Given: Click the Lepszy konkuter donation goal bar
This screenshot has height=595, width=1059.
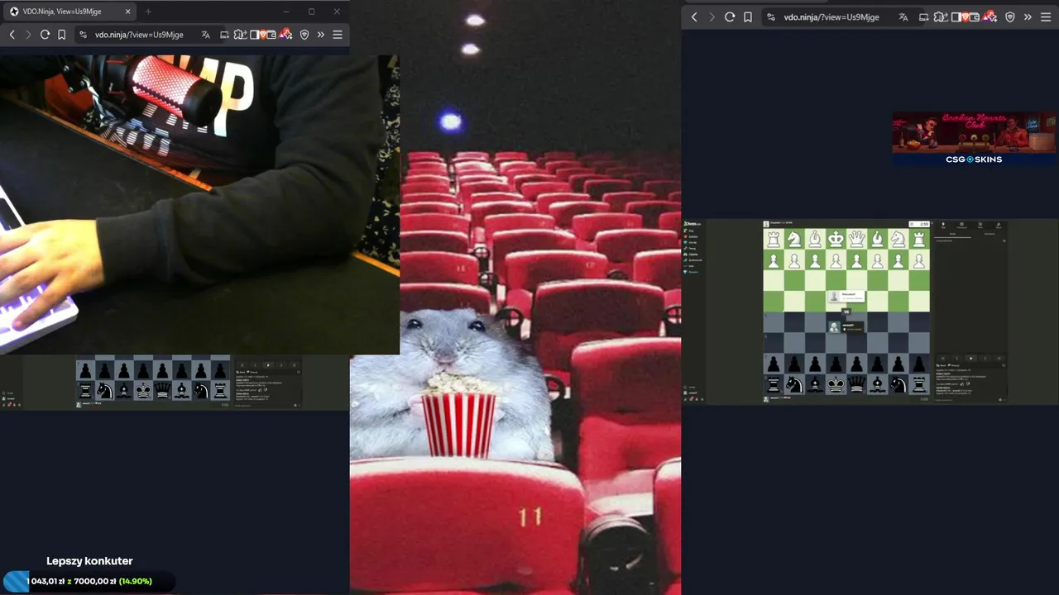Looking at the screenshot, I should click(89, 581).
